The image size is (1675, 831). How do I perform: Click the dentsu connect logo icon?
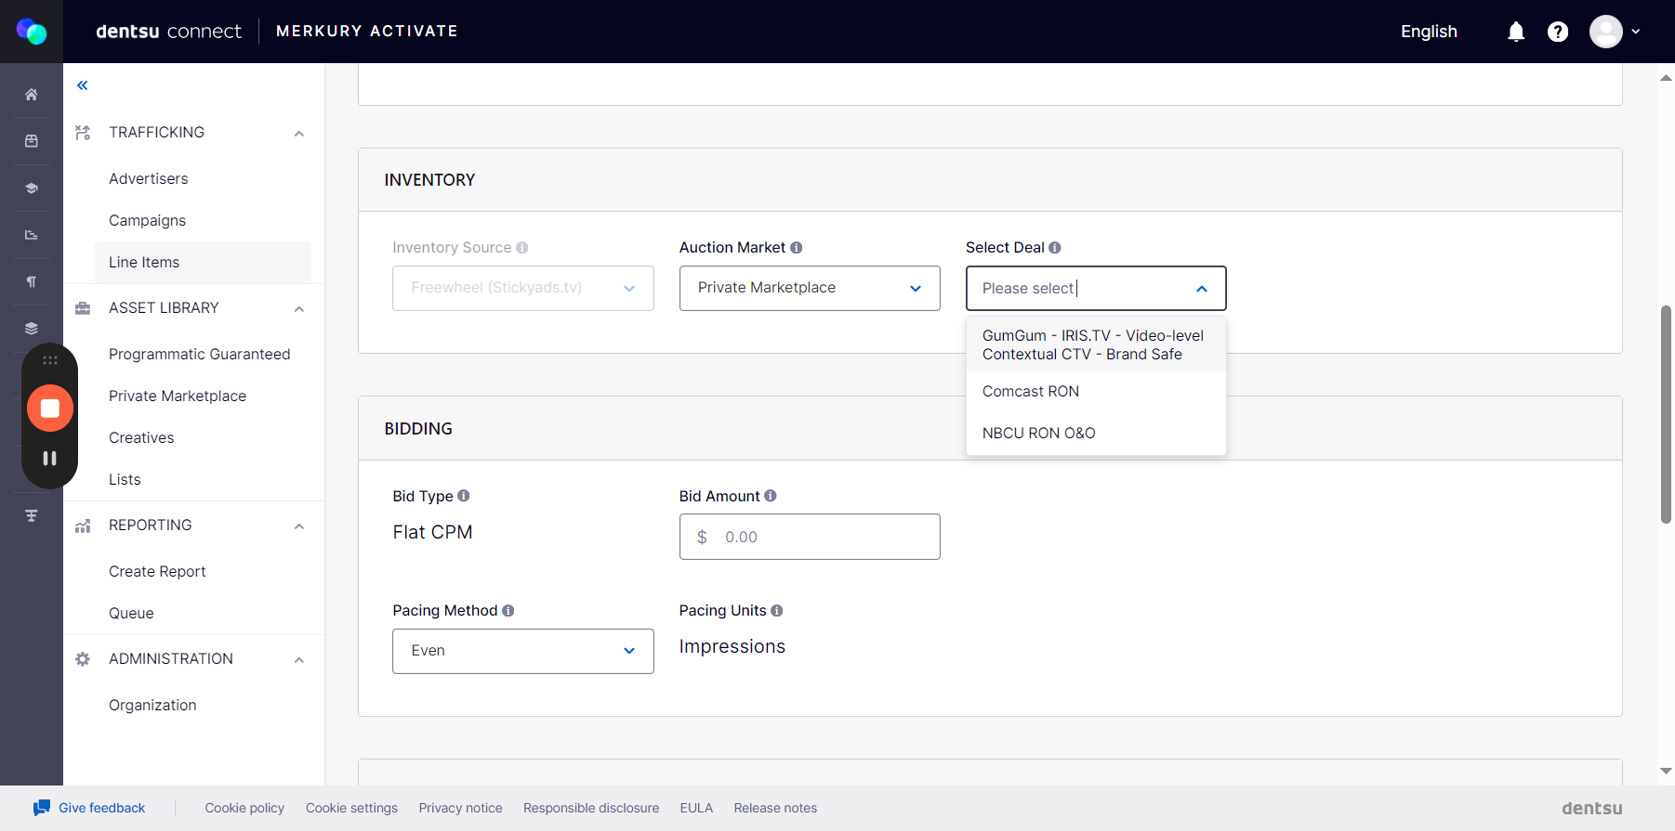point(32,32)
